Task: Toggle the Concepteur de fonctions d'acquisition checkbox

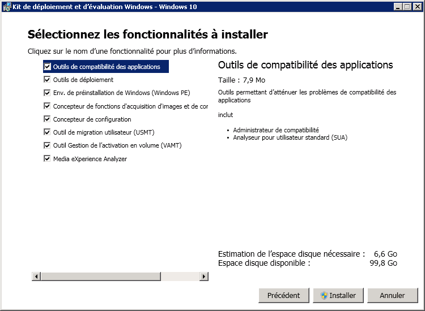Action: coord(48,106)
